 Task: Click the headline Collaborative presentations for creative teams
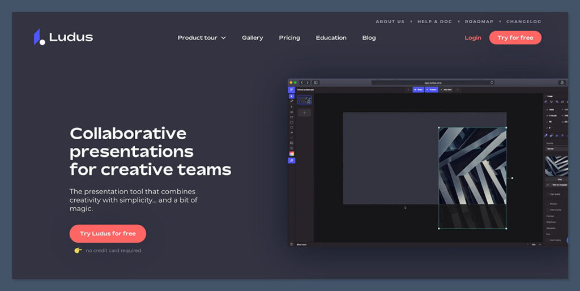point(150,152)
